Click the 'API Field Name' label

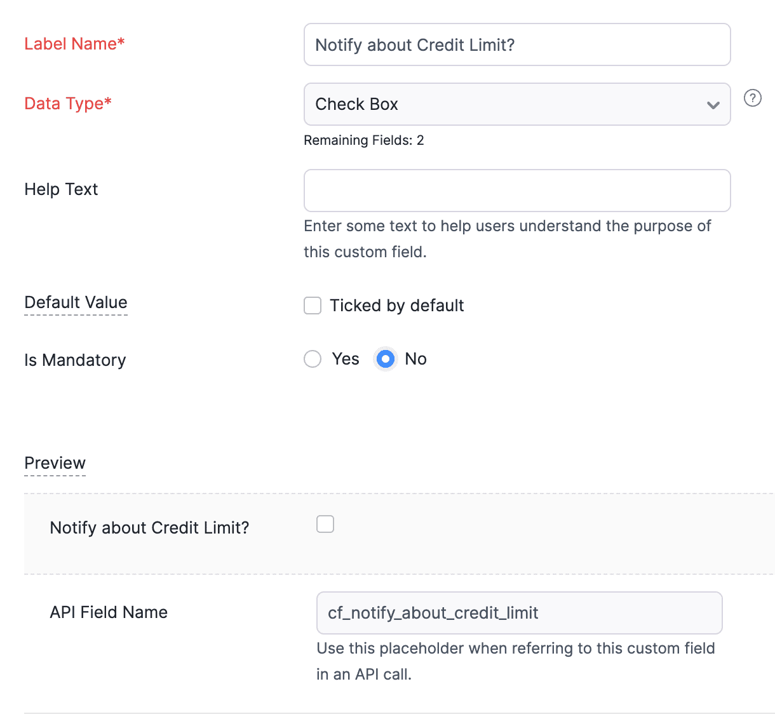point(109,612)
